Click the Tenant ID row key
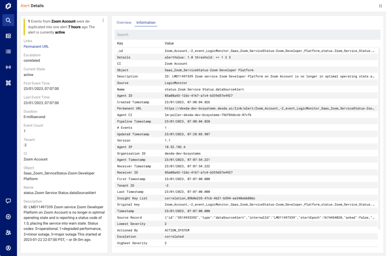386x256 pixels. click(126, 186)
